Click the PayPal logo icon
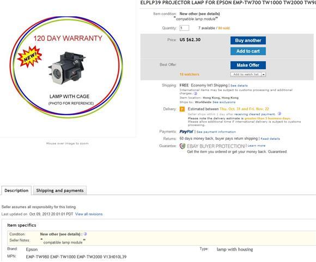Screen dimensions: 316x262 pyautogui.click(x=186, y=132)
